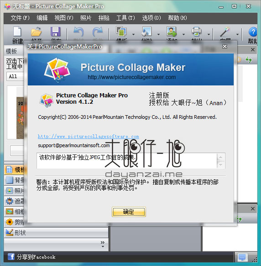The image size is (261, 266).
Task: Click scroll down arrow in JPEG notice box
Action: (220, 165)
